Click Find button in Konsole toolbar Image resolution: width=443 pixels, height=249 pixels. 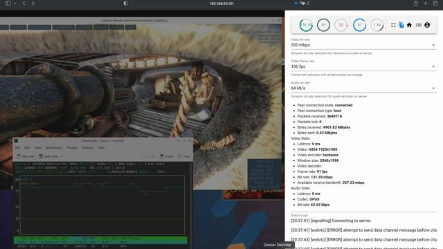pos(183,156)
